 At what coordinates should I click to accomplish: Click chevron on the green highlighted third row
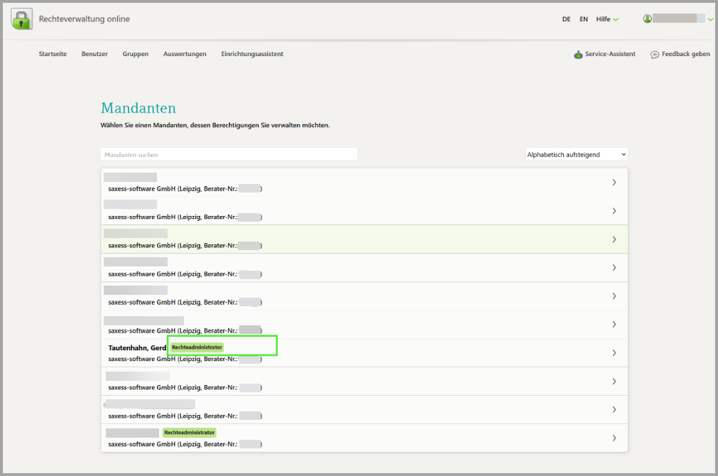pos(614,239)
